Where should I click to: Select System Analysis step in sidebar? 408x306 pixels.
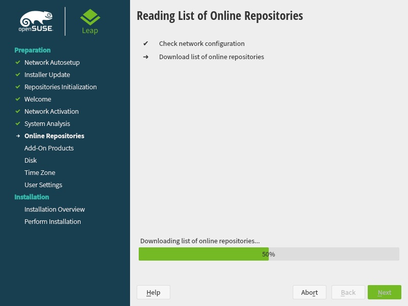(47, 123)
